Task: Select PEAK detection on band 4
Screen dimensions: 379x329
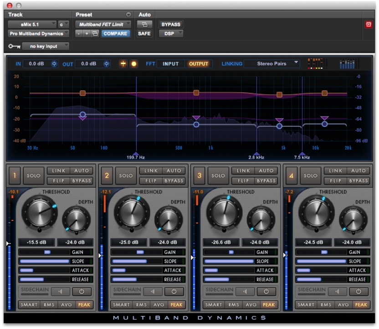Action: tap(361, 304)
